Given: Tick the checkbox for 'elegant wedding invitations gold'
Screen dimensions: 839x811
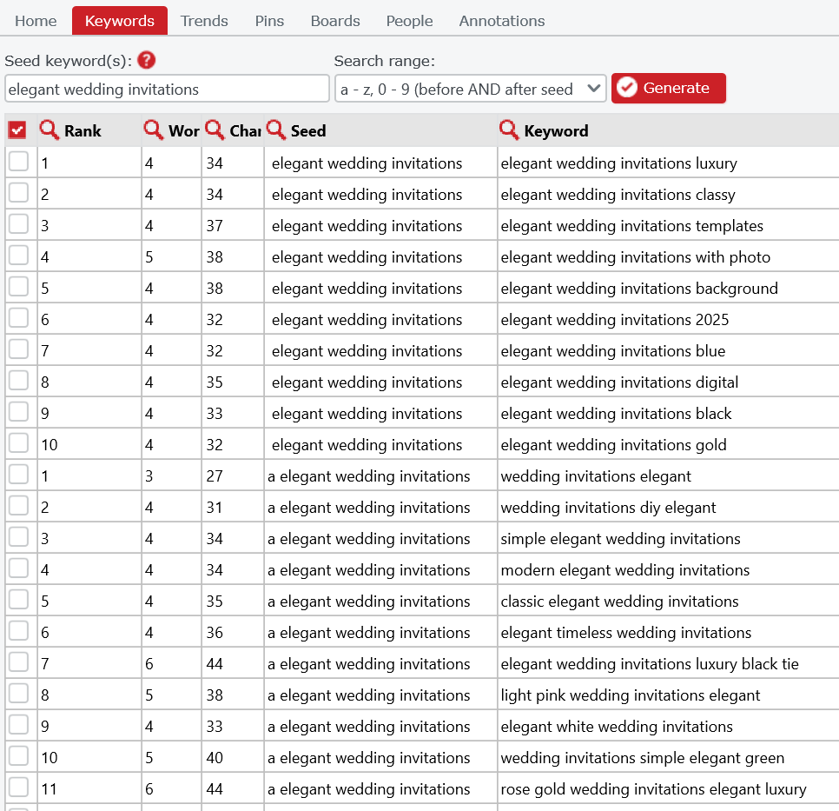Looking at the screenshot, I should coord(18,443).
